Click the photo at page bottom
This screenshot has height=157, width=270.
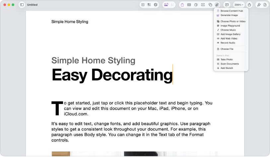(135, 154)
